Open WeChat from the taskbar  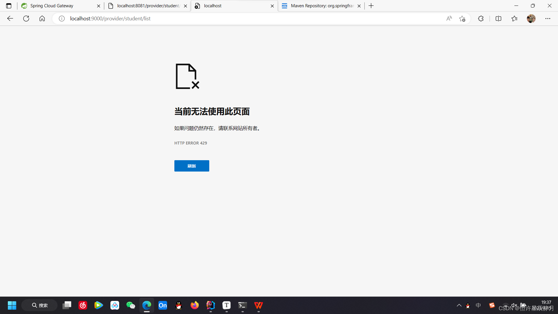click(x=130, y=305)
